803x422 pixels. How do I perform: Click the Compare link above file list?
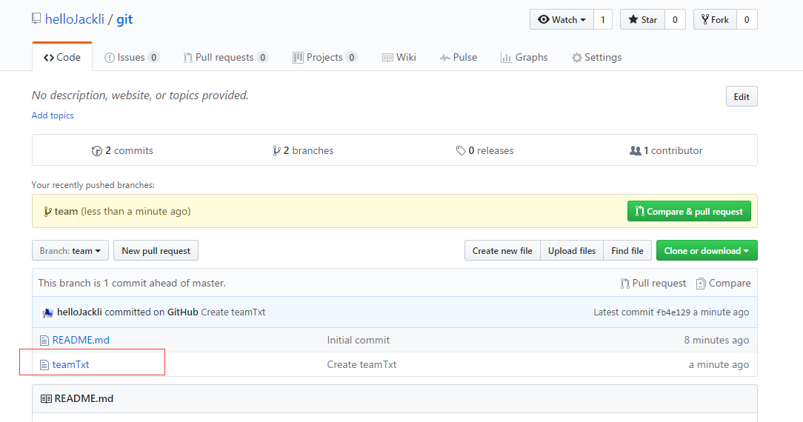[723, 284]
